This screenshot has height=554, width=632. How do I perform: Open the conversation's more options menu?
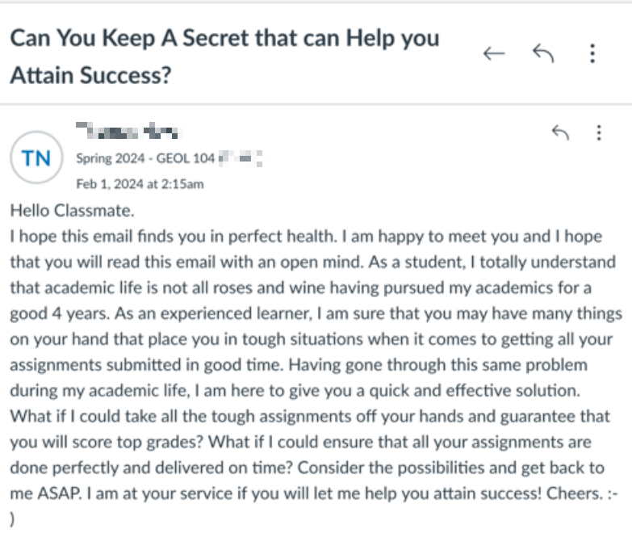[x=593, y=53]
